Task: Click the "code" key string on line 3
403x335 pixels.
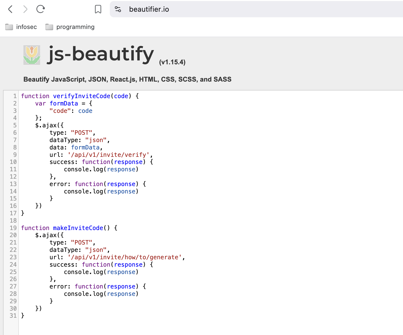Action: (60, 111)
